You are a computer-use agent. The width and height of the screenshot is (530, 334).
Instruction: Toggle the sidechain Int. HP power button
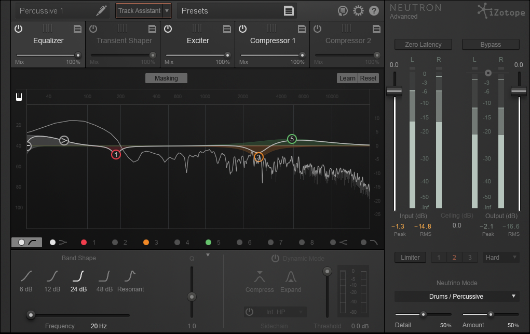pyautogui.click(x=250, y=312)
